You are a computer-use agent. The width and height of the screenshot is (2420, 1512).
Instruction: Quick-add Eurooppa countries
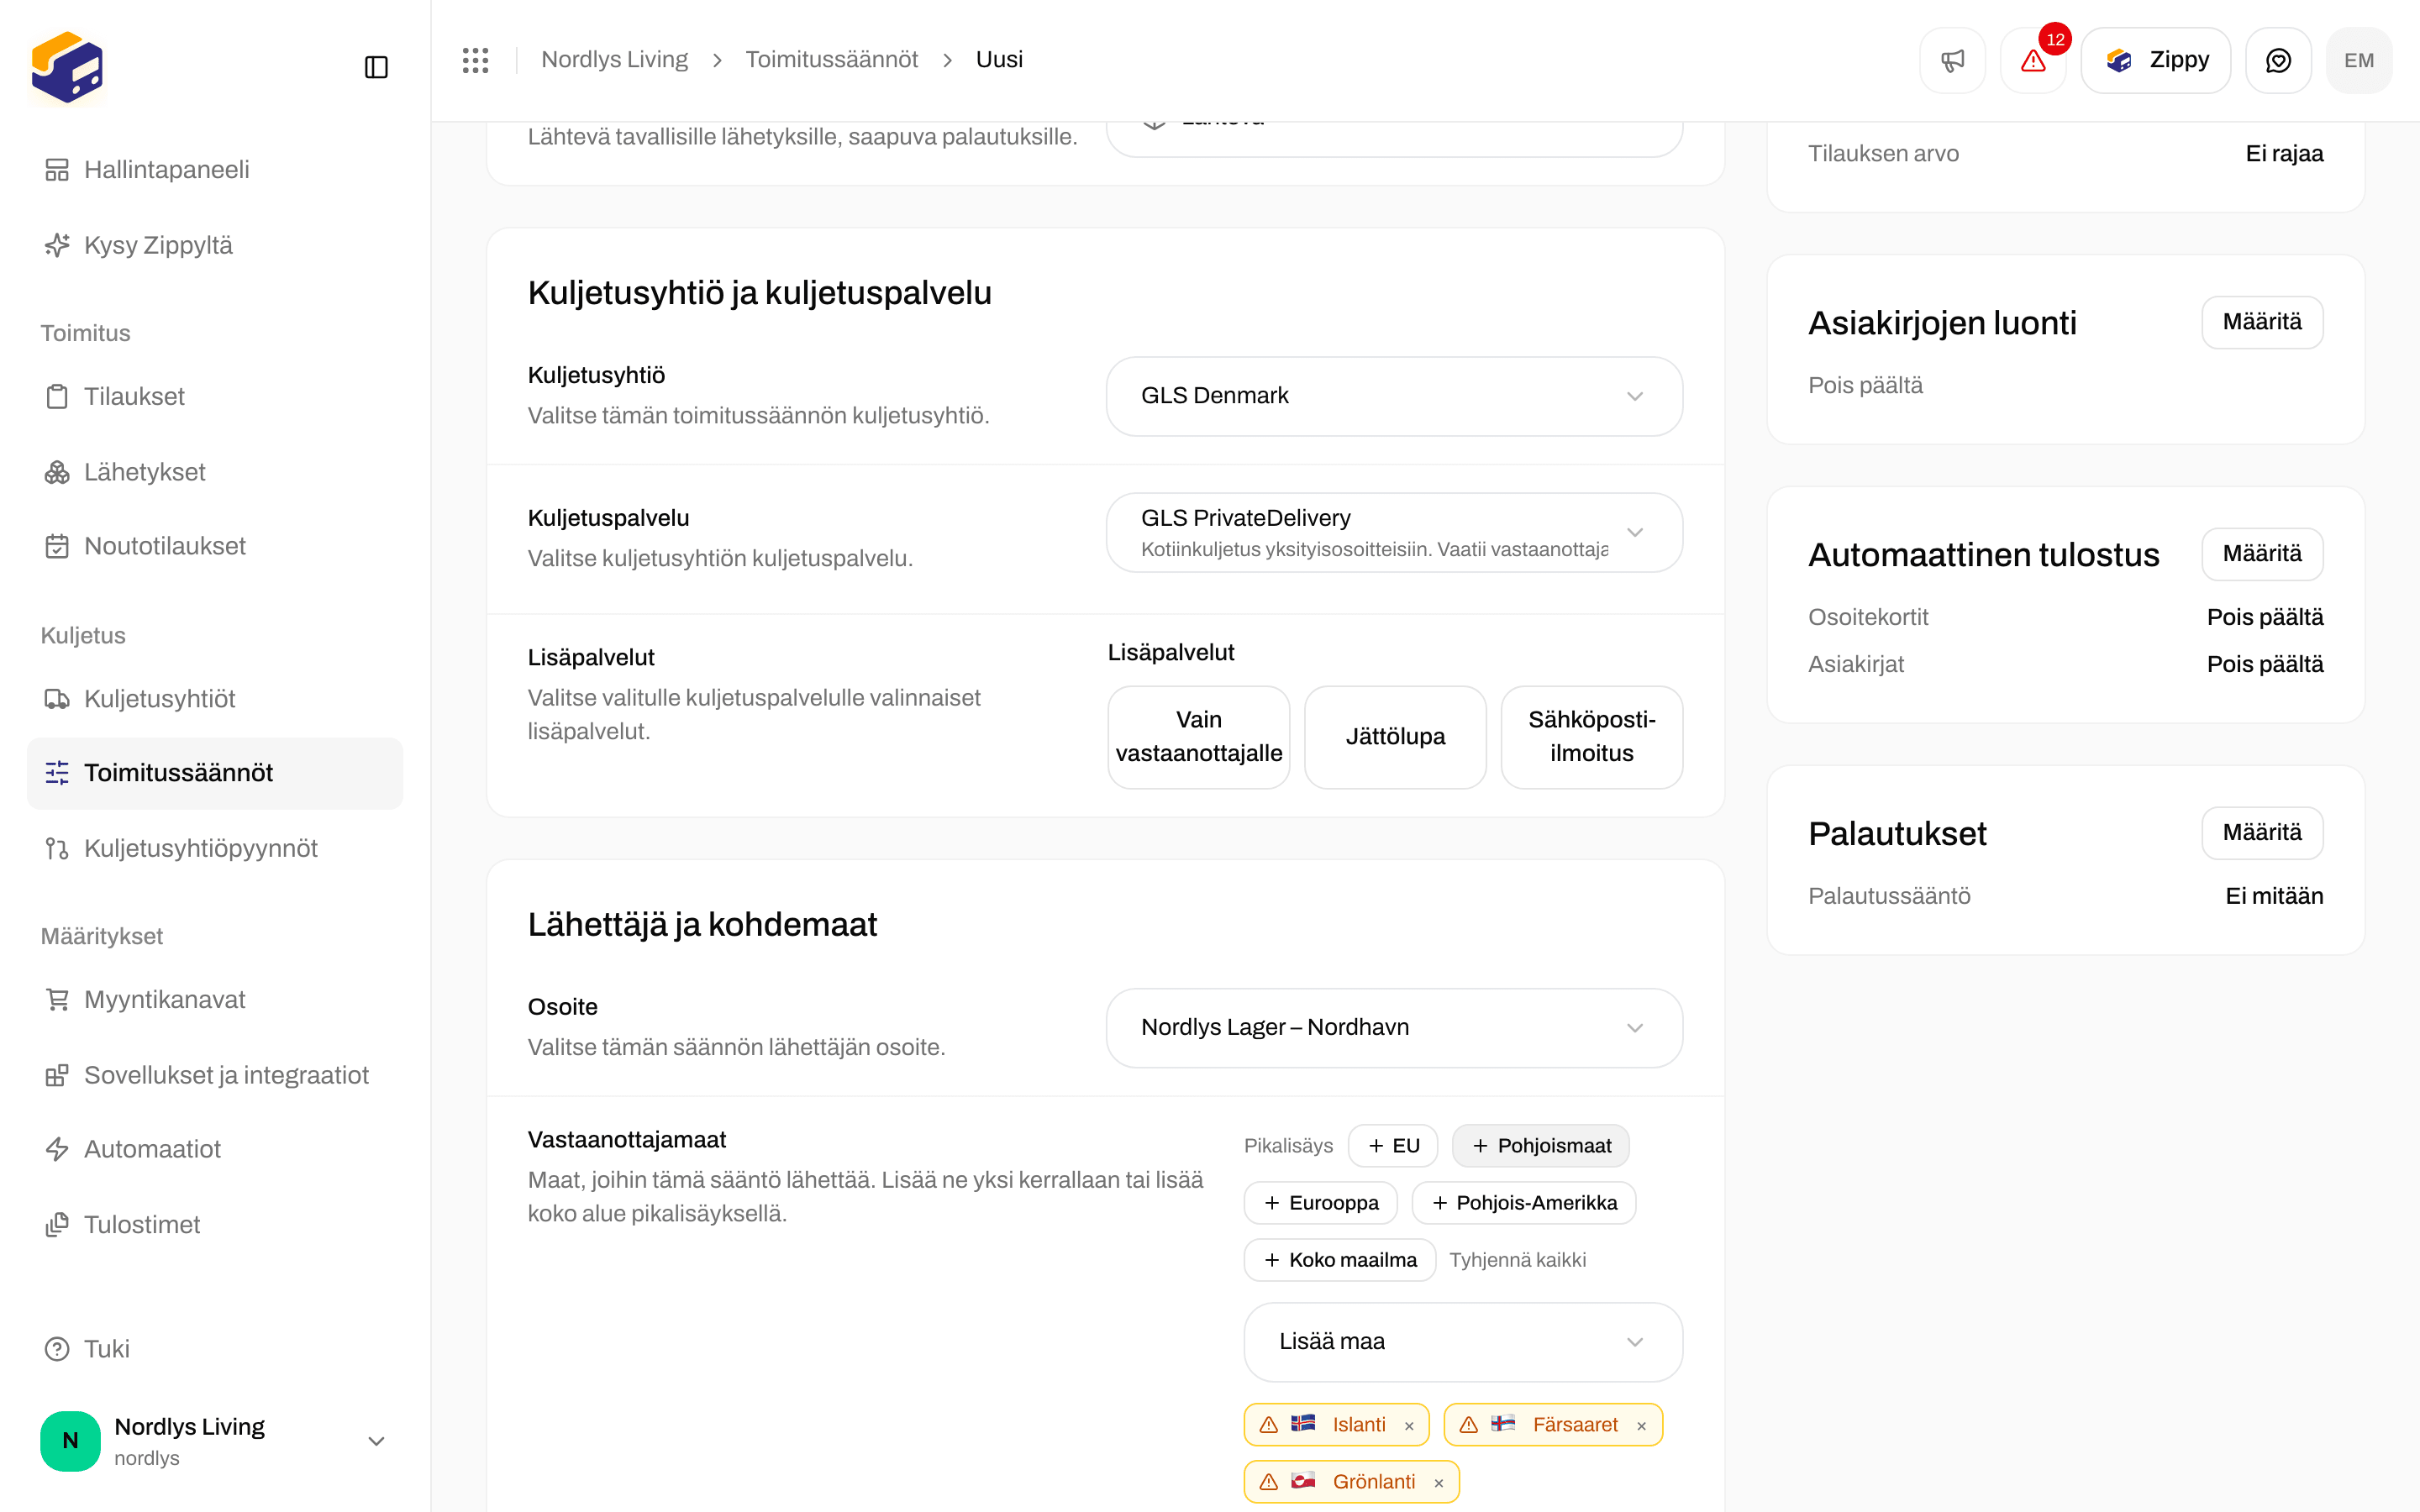(1320, 1203)
